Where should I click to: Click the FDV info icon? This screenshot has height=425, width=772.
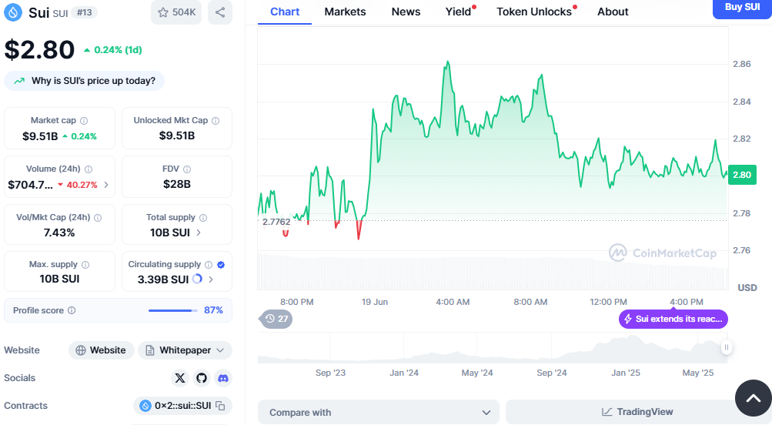(x=187, y=169)
